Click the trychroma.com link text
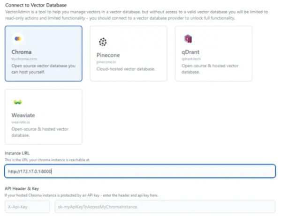The width and height of the screenshot is (281, 216). [x=24, y=59]
